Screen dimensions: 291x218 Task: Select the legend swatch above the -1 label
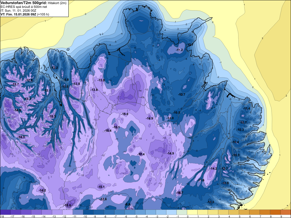182,212
